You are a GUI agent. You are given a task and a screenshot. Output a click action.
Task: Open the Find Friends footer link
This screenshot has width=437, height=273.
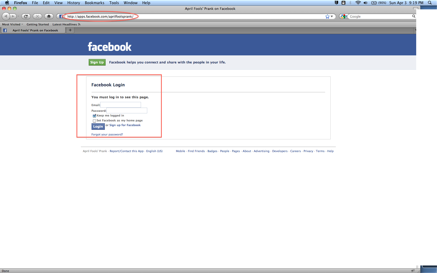[x=196, y=151]
